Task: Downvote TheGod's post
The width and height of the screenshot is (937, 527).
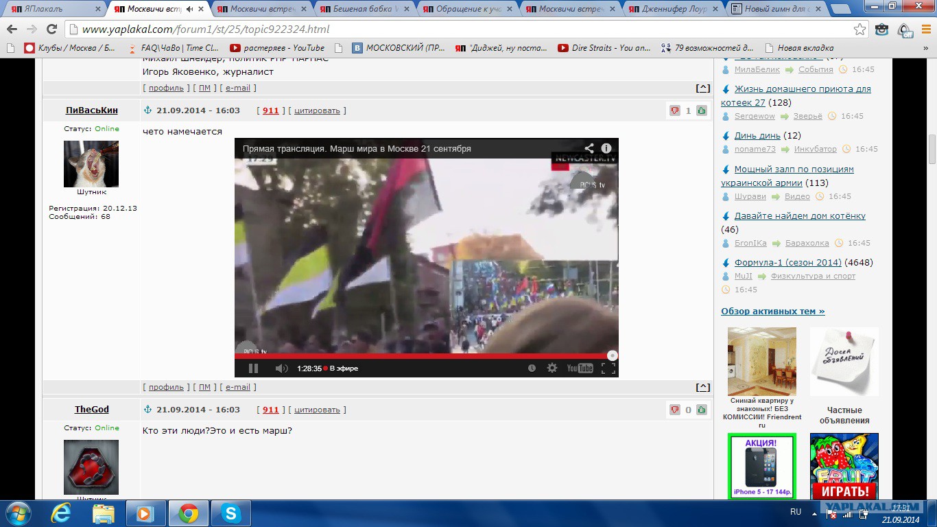Action: pyautogui.click(x=675, y=410)
